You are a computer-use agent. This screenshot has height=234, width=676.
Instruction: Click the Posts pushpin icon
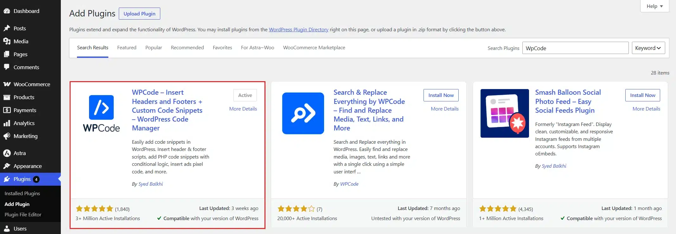tap(7, 28)
